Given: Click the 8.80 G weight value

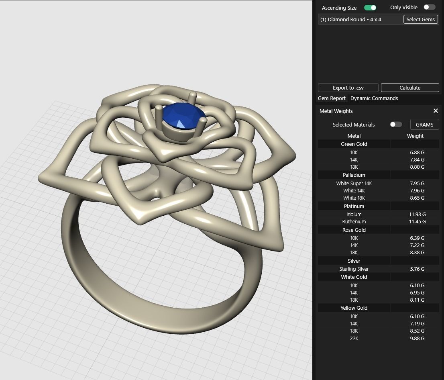Looking at the screenshot, I should coord(417,167).
